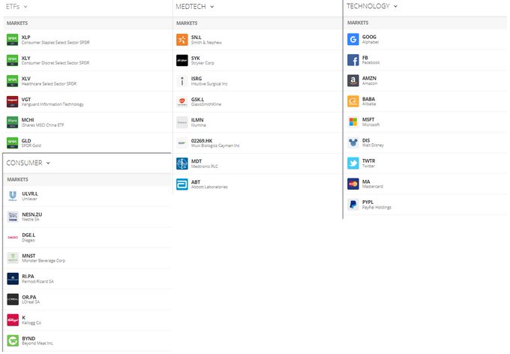Expand the MEDTECH list dropdown arrow
This screenshot has height=354, width=510.
pos(212,7)
